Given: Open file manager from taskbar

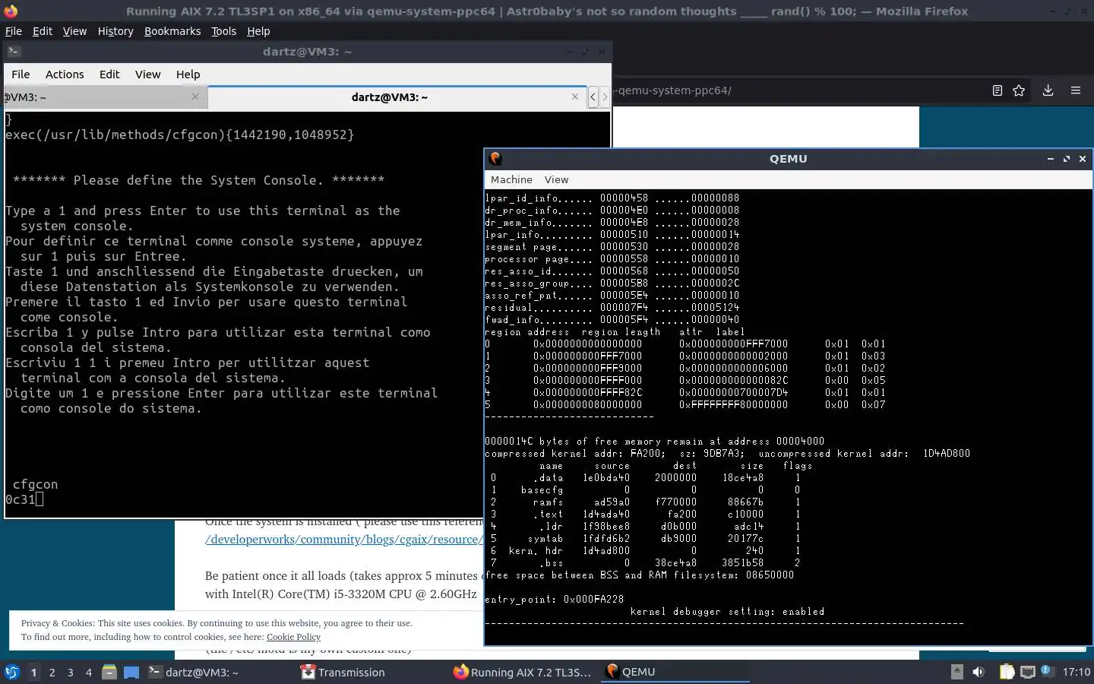Looking at the screenshot, I should pyautogui.click(x=109, y=672).
